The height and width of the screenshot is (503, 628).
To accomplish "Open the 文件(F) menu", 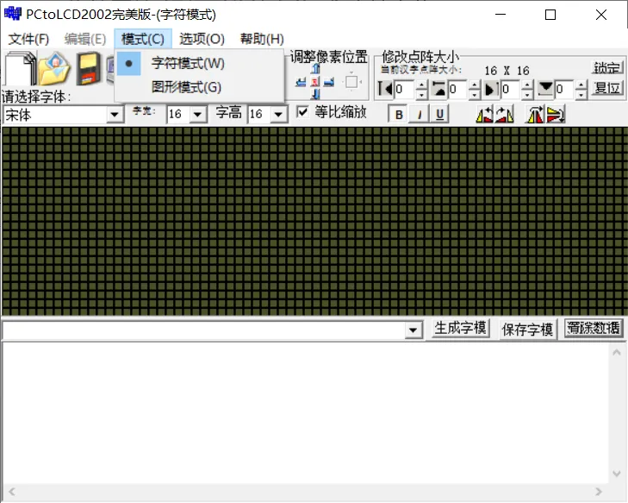I will click(x=28, y=39).
